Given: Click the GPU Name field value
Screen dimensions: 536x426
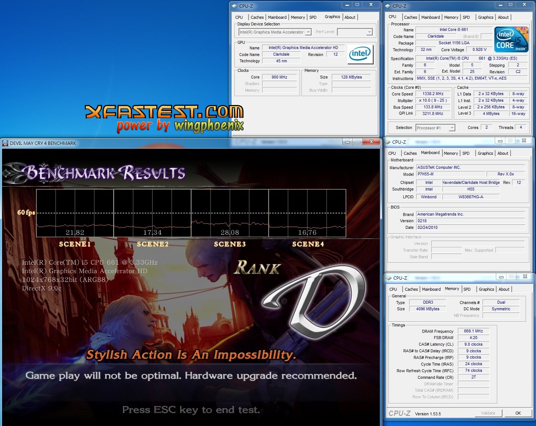Looking at the screenshot, I should 303,48.
